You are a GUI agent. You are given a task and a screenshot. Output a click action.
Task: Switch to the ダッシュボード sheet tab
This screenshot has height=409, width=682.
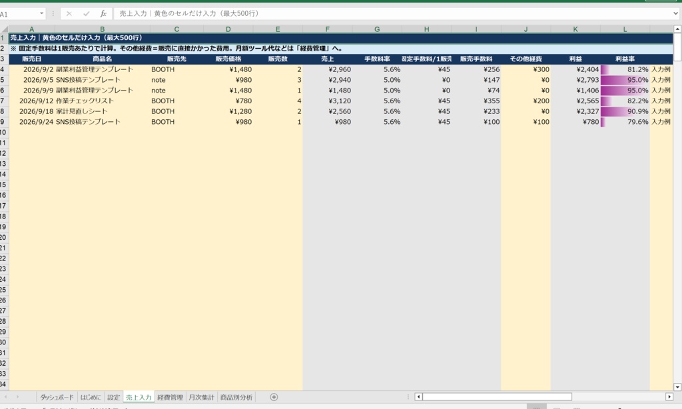[x=57, y=397]
